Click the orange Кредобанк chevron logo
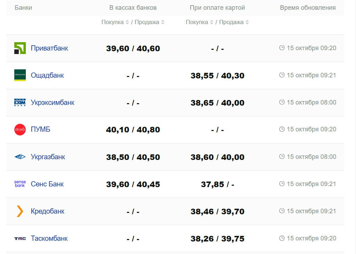This screenshot has height=254, width=356. 20,211
